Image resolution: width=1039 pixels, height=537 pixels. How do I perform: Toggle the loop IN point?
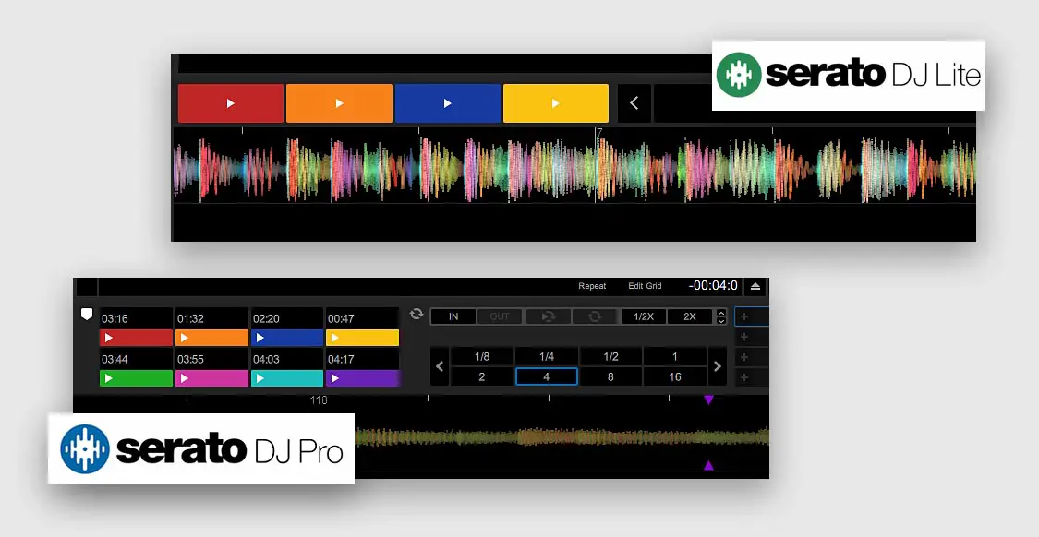pyautogui.click(x=453, y=316)
